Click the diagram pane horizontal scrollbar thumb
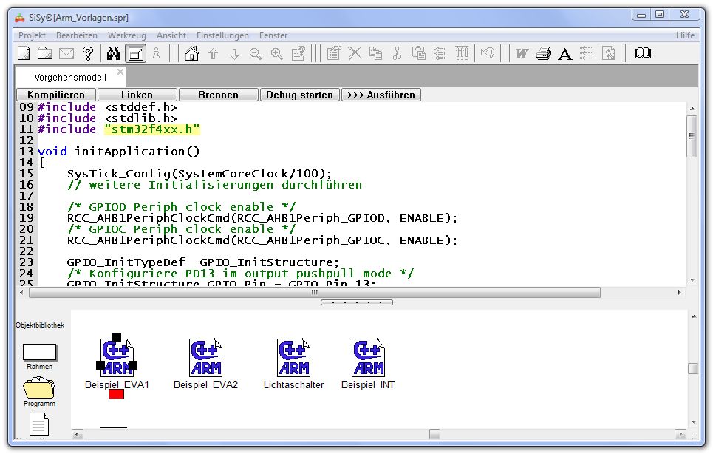Screen dimensions: 713x454 (x=434, y=434)
